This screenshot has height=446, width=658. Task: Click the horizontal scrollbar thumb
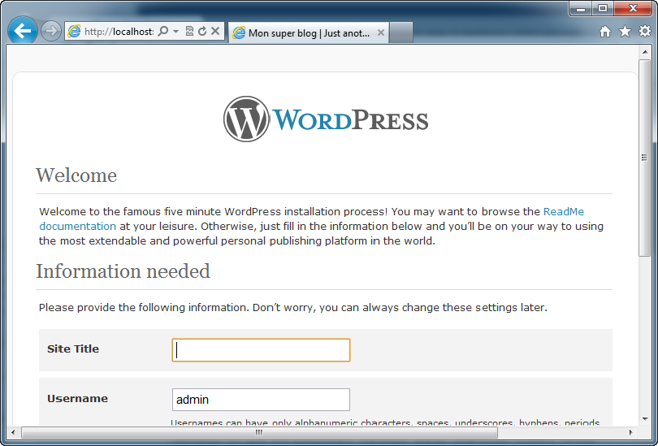[x=259, y=432]
